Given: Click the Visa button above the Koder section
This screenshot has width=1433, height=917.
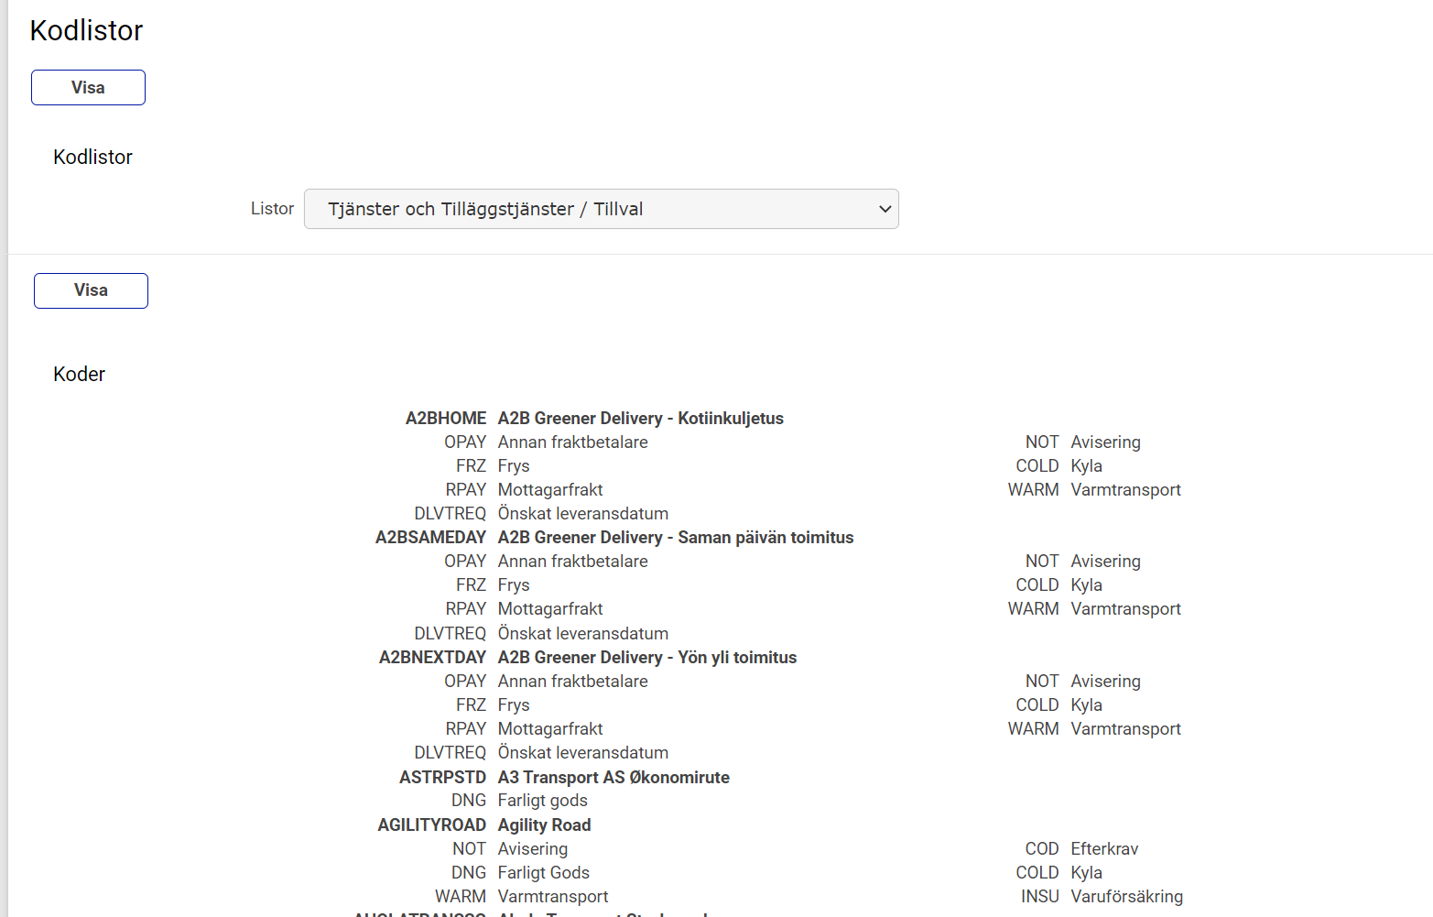Looking at the screenshot, I should click(x=91, y=290).
